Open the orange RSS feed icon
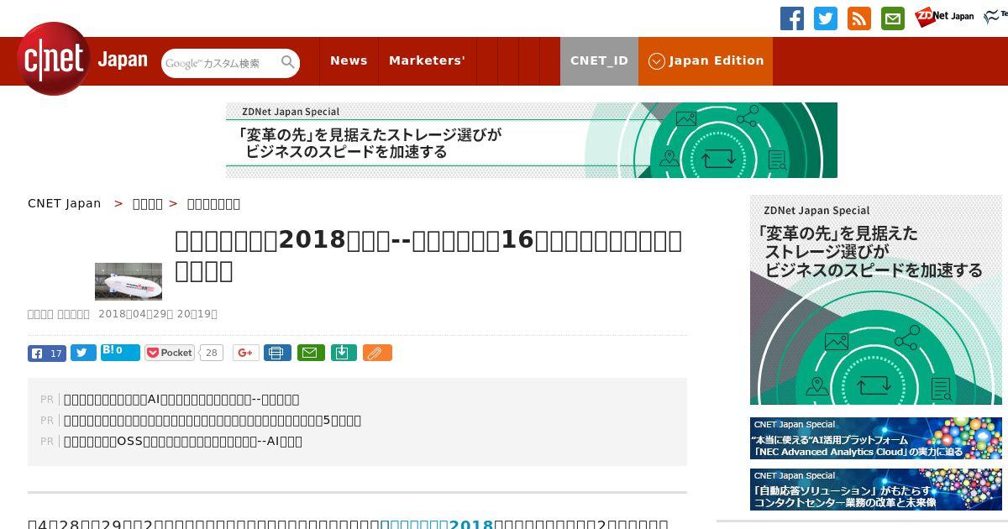Image resolution: width=1008 pixels, height=529 pixels. coord(859,18)
